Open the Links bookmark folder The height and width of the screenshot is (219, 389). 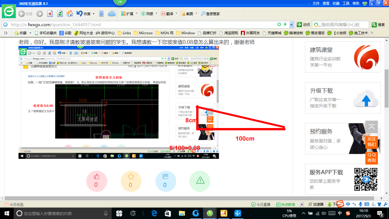point(124,33)
